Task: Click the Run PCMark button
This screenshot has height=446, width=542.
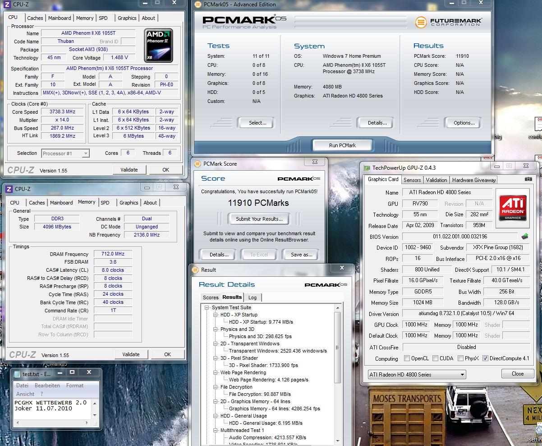Action: (x=342, y=145)
